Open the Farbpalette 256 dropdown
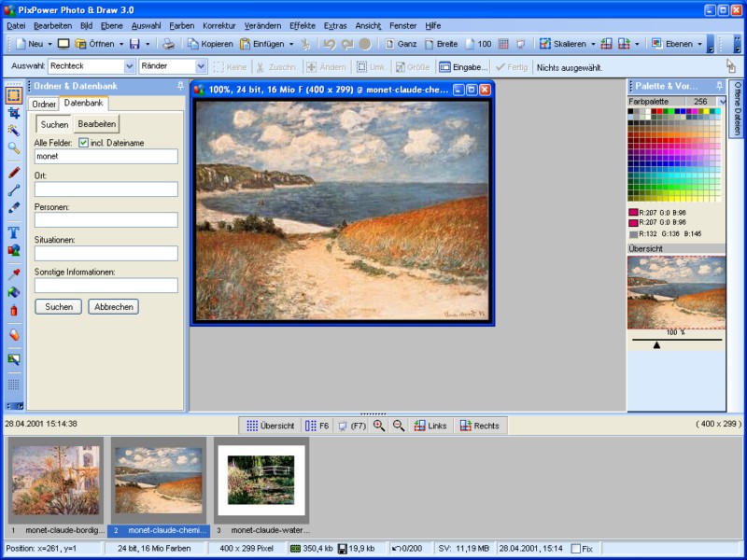 (722, 102)
